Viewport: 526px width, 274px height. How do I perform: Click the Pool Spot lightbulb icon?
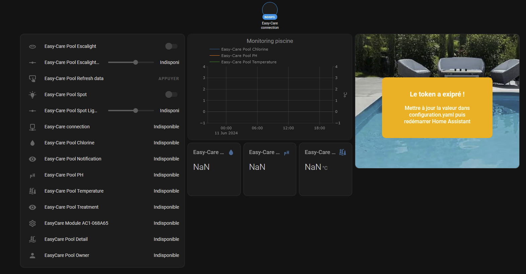[32, 95]
